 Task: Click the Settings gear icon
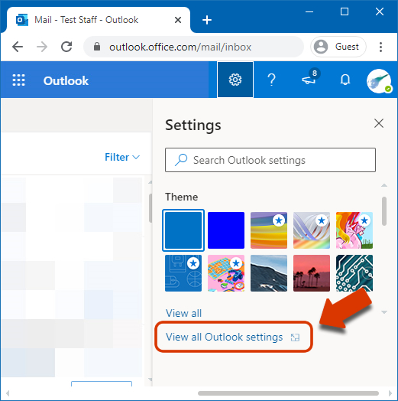pyautogui.click(x=235, y=80)
